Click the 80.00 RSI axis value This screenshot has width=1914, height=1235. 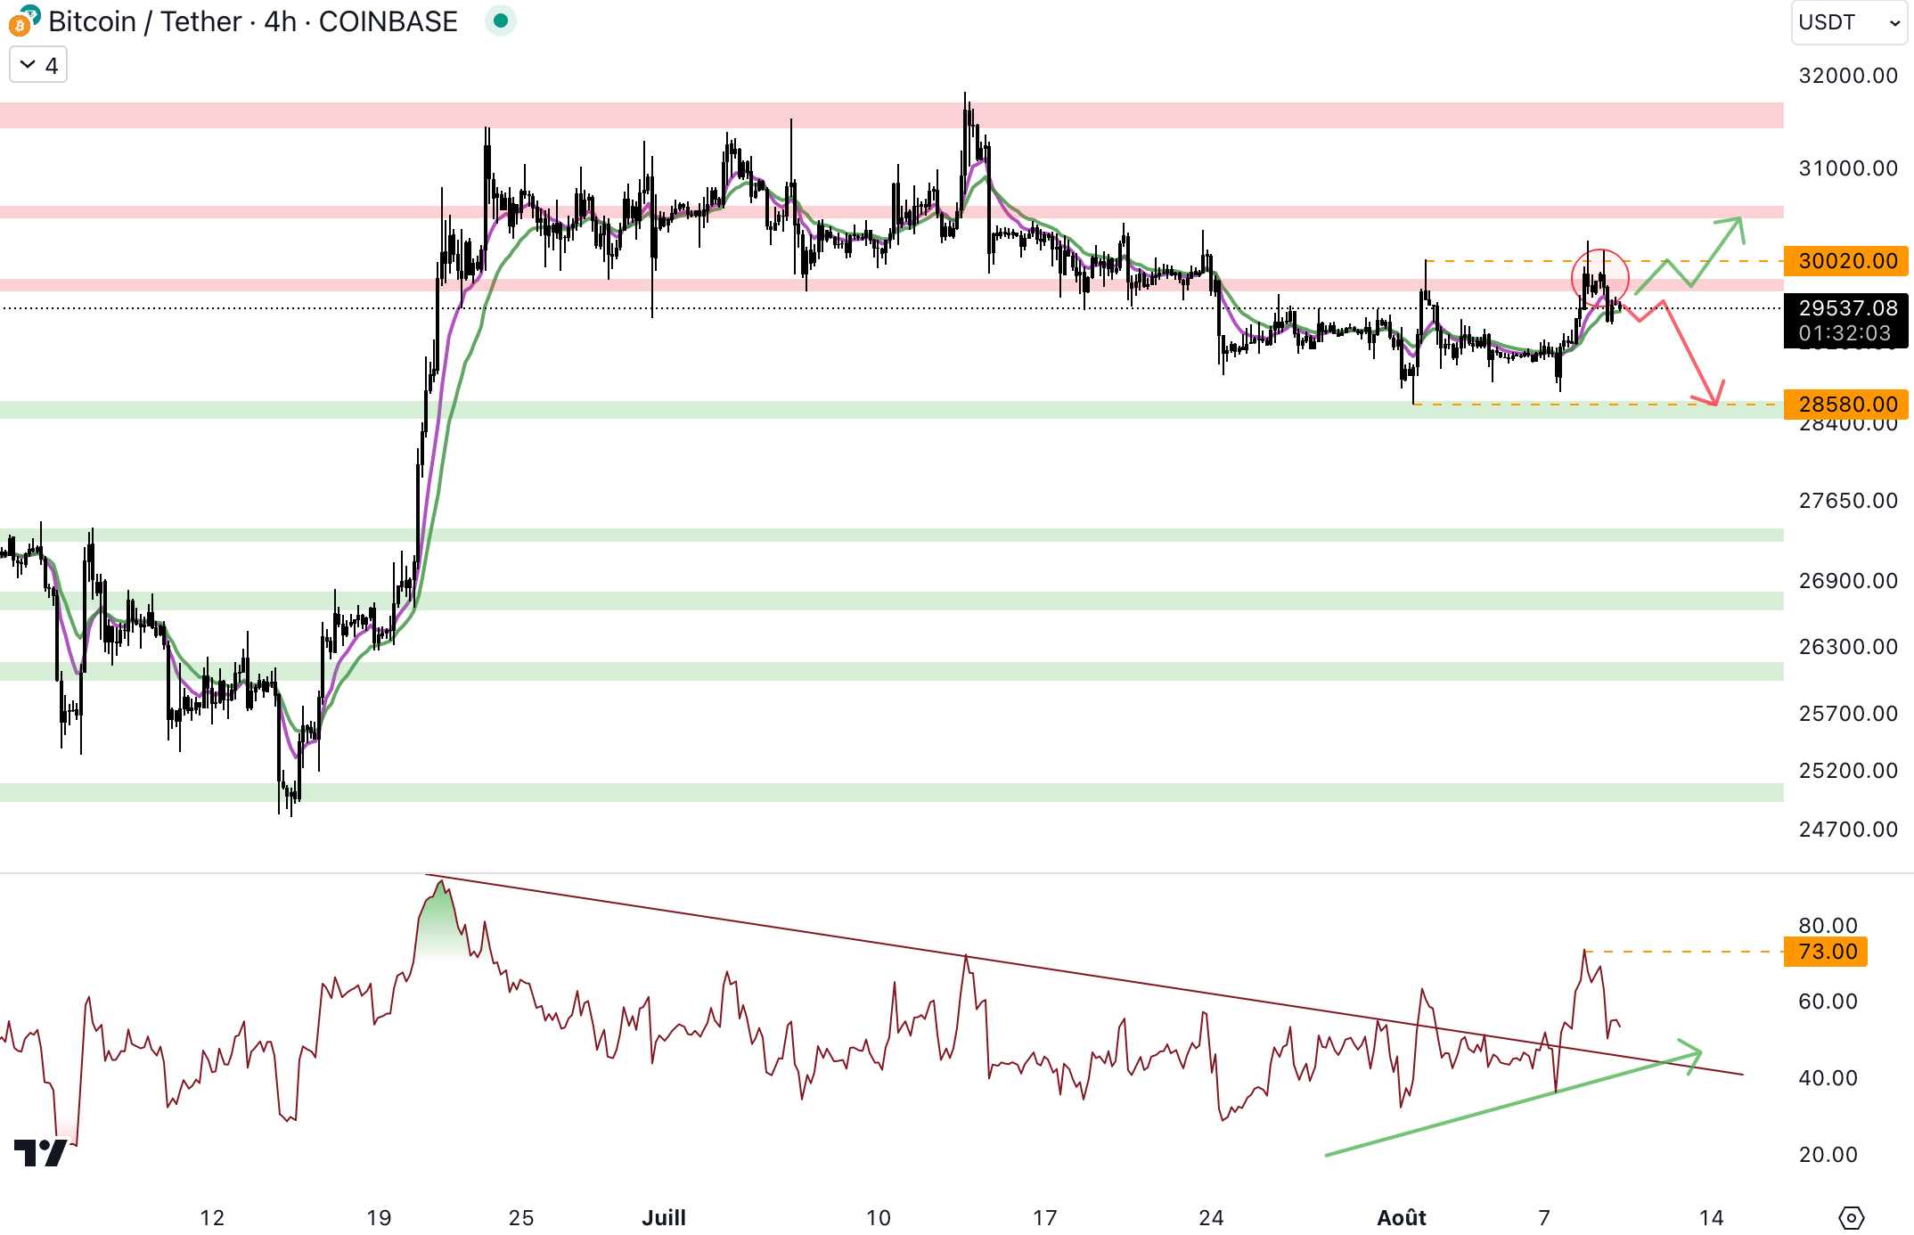1828,926
